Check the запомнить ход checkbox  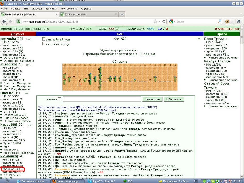[x=44, y=44]
